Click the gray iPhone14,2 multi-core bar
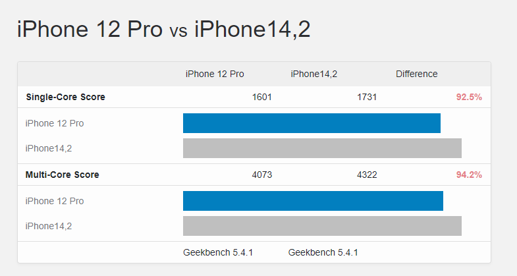517x276 pixels. [x=322, y=226]
